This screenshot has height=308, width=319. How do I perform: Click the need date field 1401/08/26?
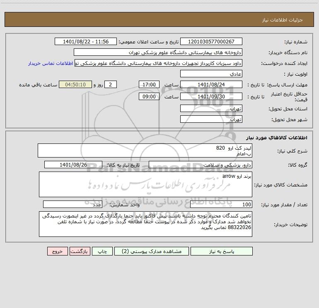(73, 165)
